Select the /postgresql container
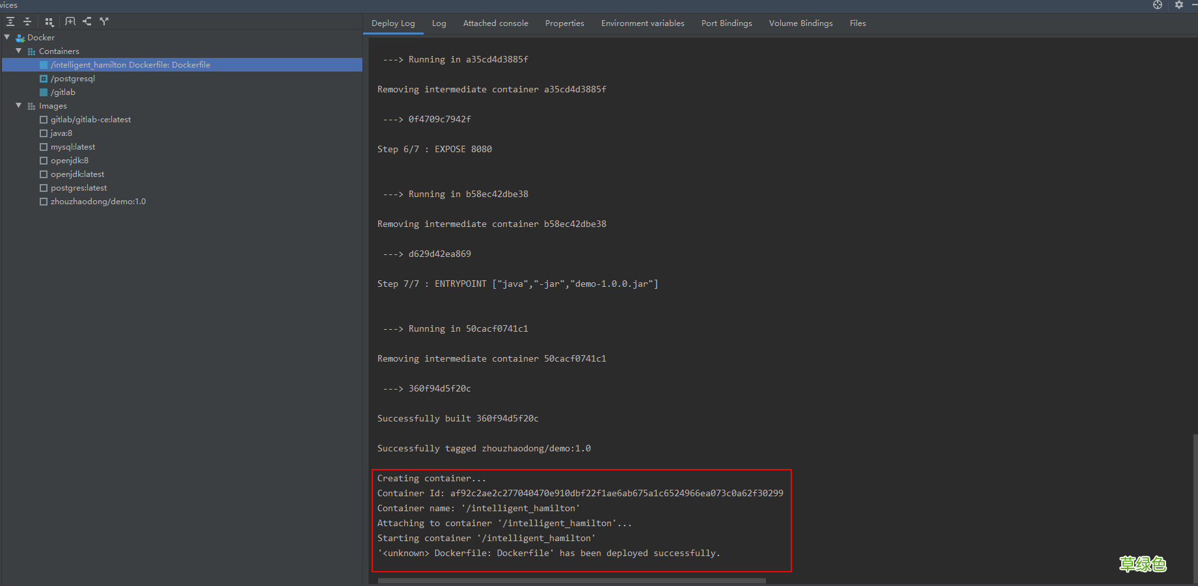Screen dimensions: 1198x586 [73, 79]
